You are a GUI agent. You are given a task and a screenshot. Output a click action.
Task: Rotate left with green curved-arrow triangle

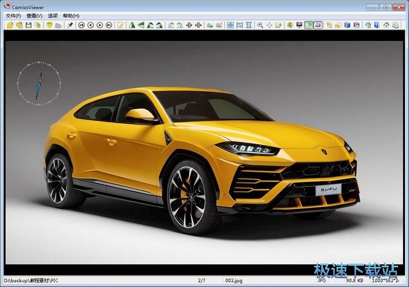(x=151, y=25)
